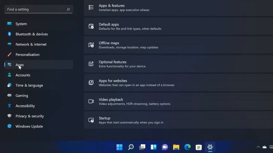Click the Startup icon
The width and height of the screenshot is (273, 153).
91,120
